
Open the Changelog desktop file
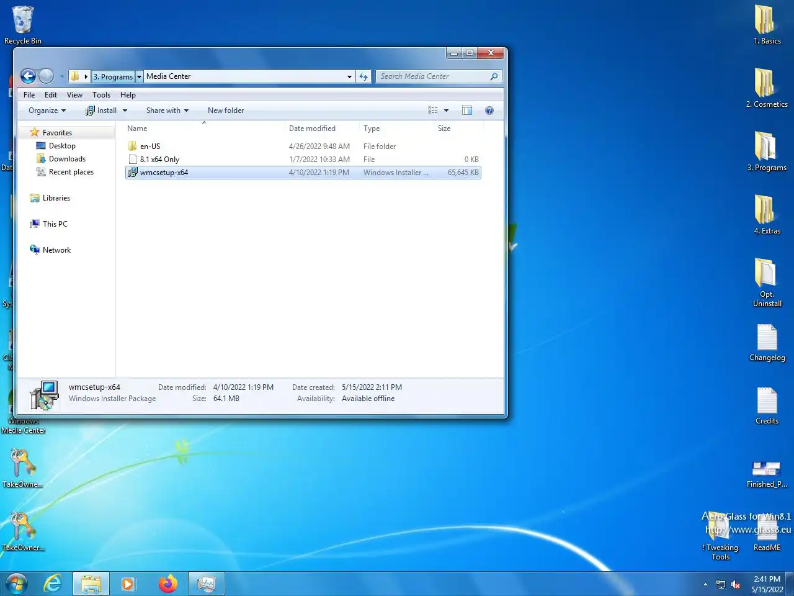(x=767, y=343)
